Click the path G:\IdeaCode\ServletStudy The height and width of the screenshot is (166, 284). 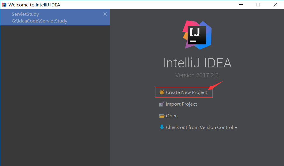click(39, 21)
